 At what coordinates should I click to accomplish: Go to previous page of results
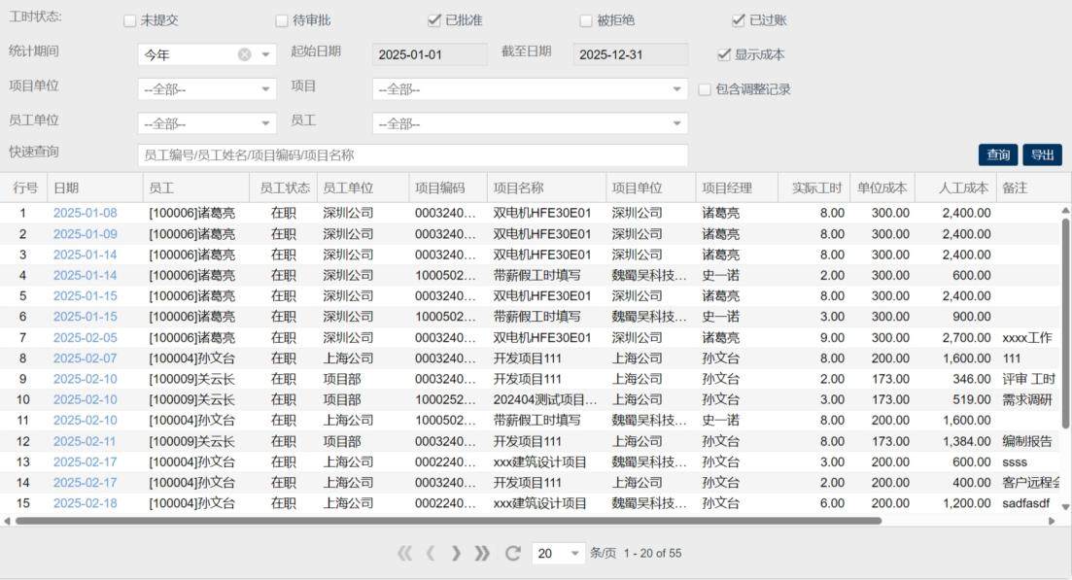432,553
